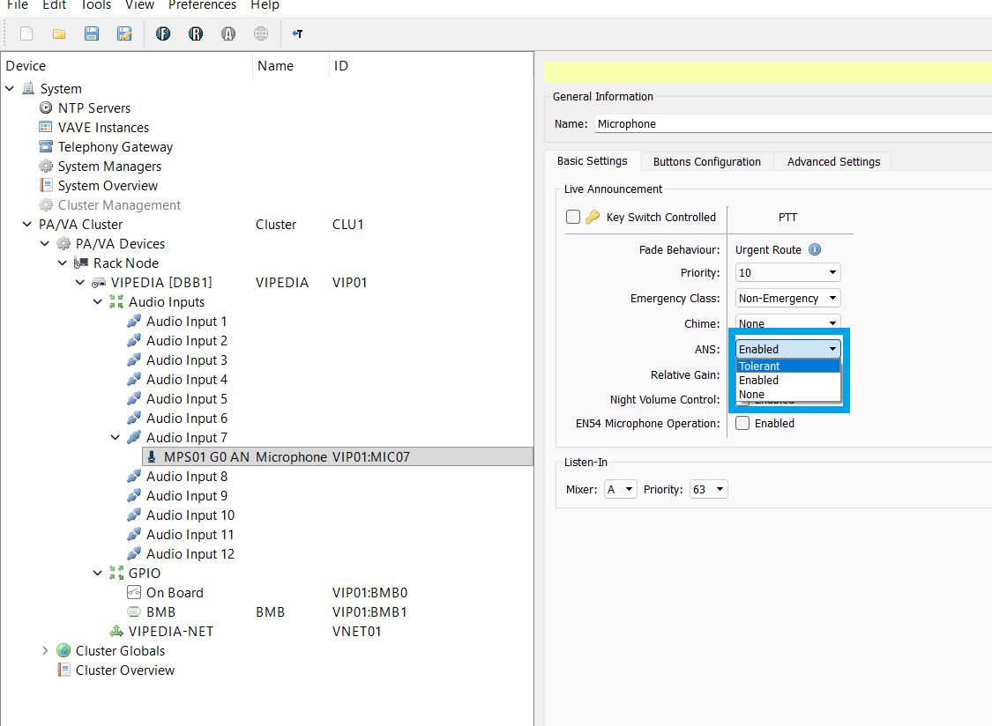Select NTP Servers clock icon

point(46,107)
